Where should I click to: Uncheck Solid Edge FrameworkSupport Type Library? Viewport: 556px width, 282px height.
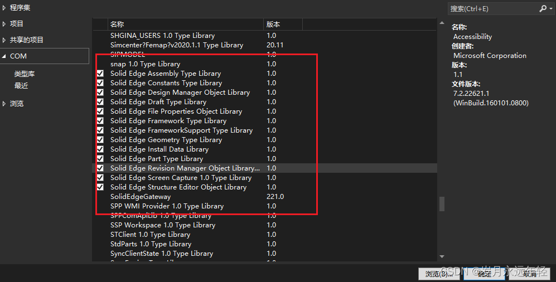point(100,130)
